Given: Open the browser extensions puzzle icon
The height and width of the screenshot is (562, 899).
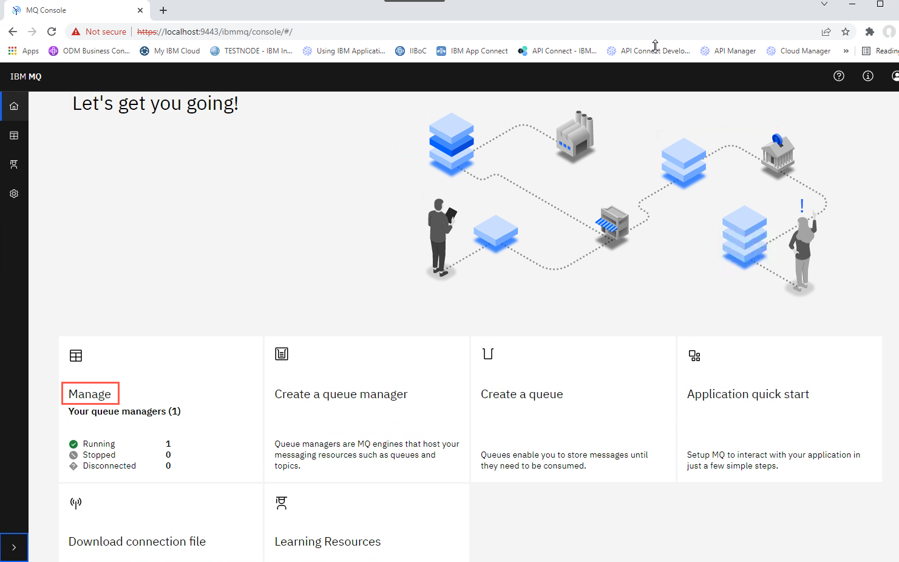Looking at the screenshot, I should pyautogui.click(x=870, y=32).
